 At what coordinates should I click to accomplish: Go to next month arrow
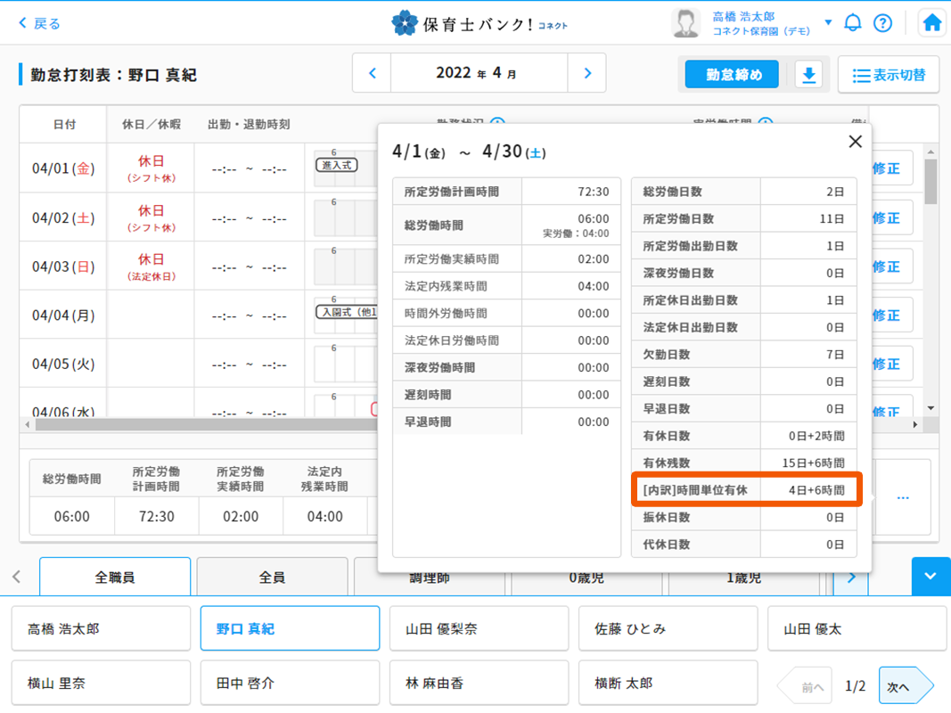586,74
